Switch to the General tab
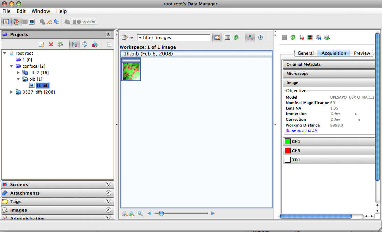The image size is (382, 232). coord(305,53)
